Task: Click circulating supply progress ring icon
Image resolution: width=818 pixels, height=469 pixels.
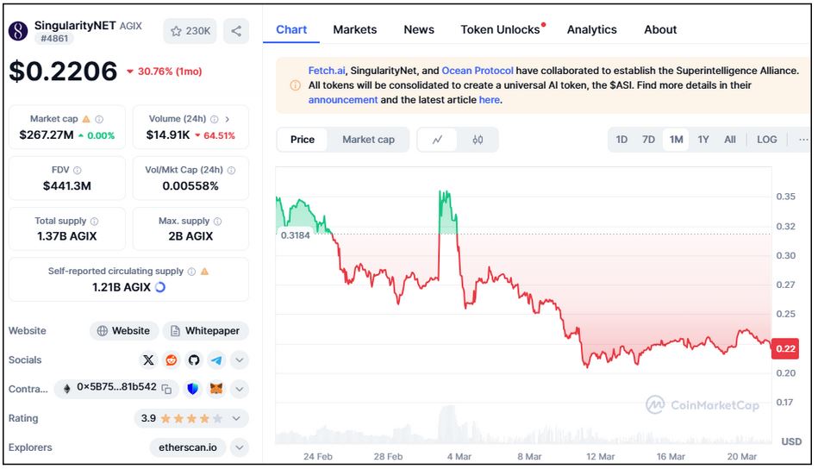Action: 160,287
